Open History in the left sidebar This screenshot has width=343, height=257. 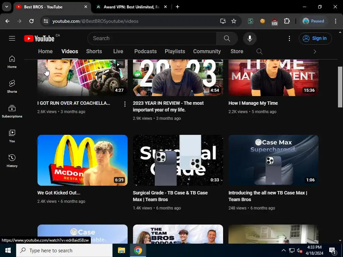(x=12, y=161)
